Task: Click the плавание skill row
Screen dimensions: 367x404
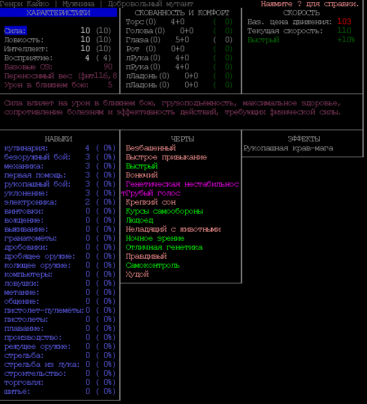Action: click(60, 328)
